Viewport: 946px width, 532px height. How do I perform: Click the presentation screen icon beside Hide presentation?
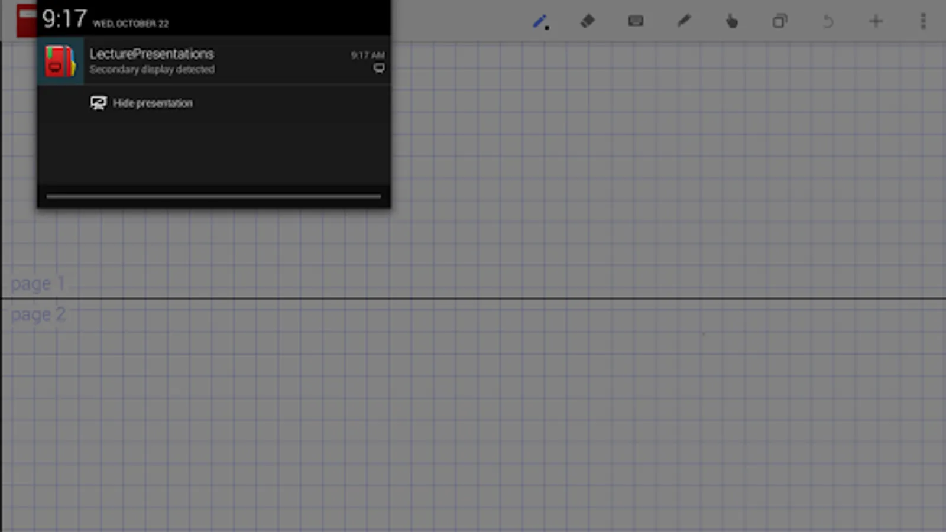tap(98, 103)
